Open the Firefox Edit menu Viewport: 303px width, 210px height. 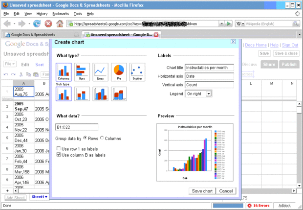[17, 14]
